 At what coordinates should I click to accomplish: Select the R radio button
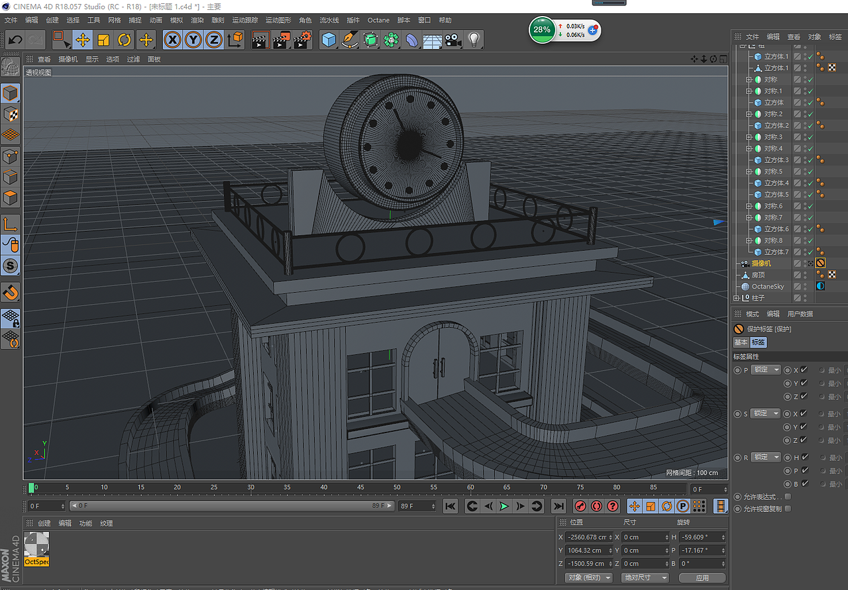click(x=737, y=458)
